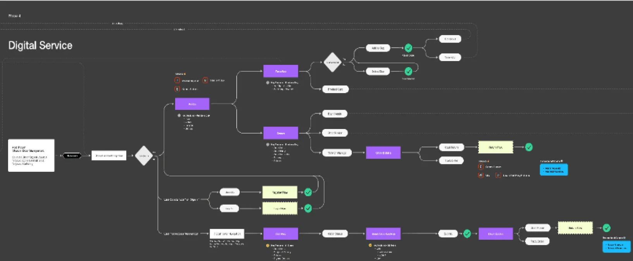Click the "Sign Up" pill node

(230, 192)
